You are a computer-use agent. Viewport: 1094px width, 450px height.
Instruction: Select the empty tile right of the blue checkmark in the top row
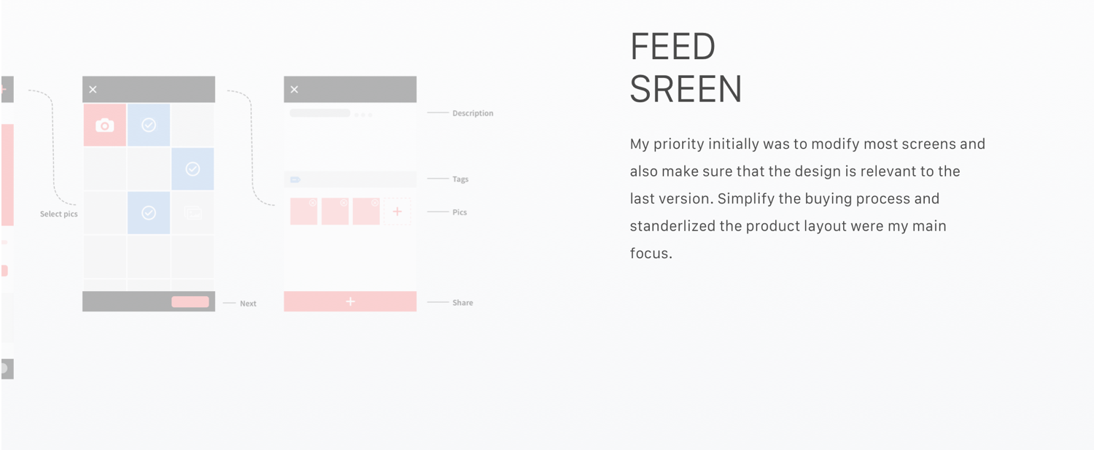click(x=193, y=125)
